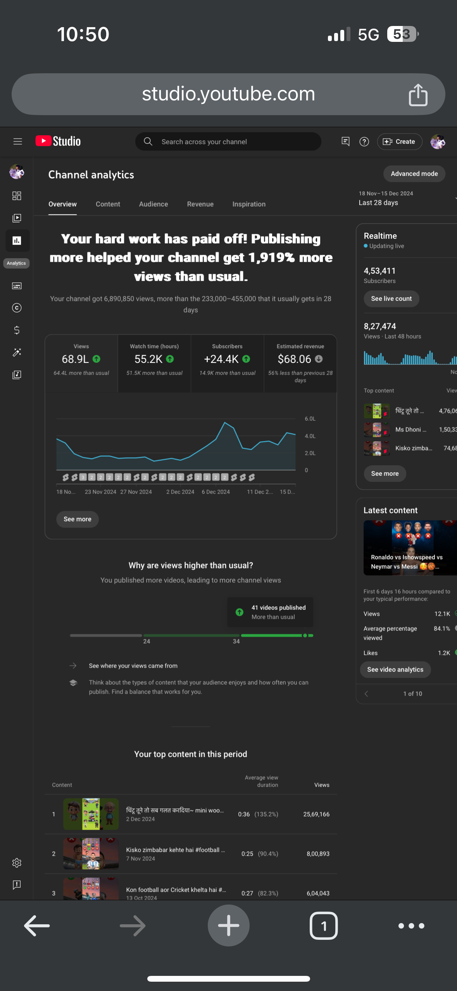Click See video analytics button
The height and width of the screenshot is (991, 457).
395,670
